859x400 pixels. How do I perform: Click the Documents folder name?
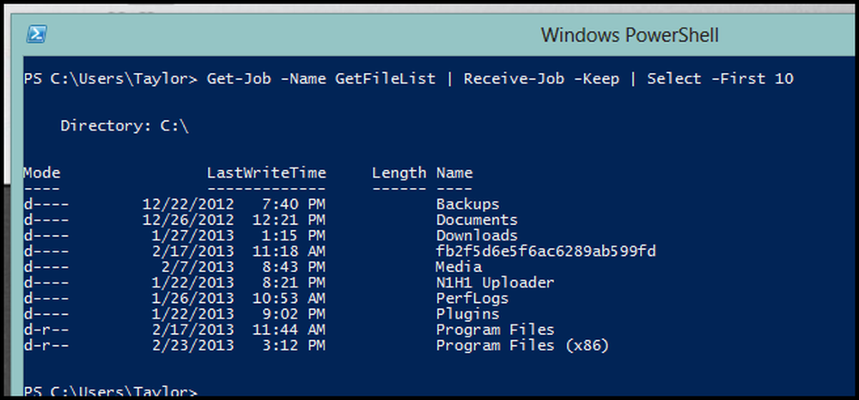click(x=477, y=220)
